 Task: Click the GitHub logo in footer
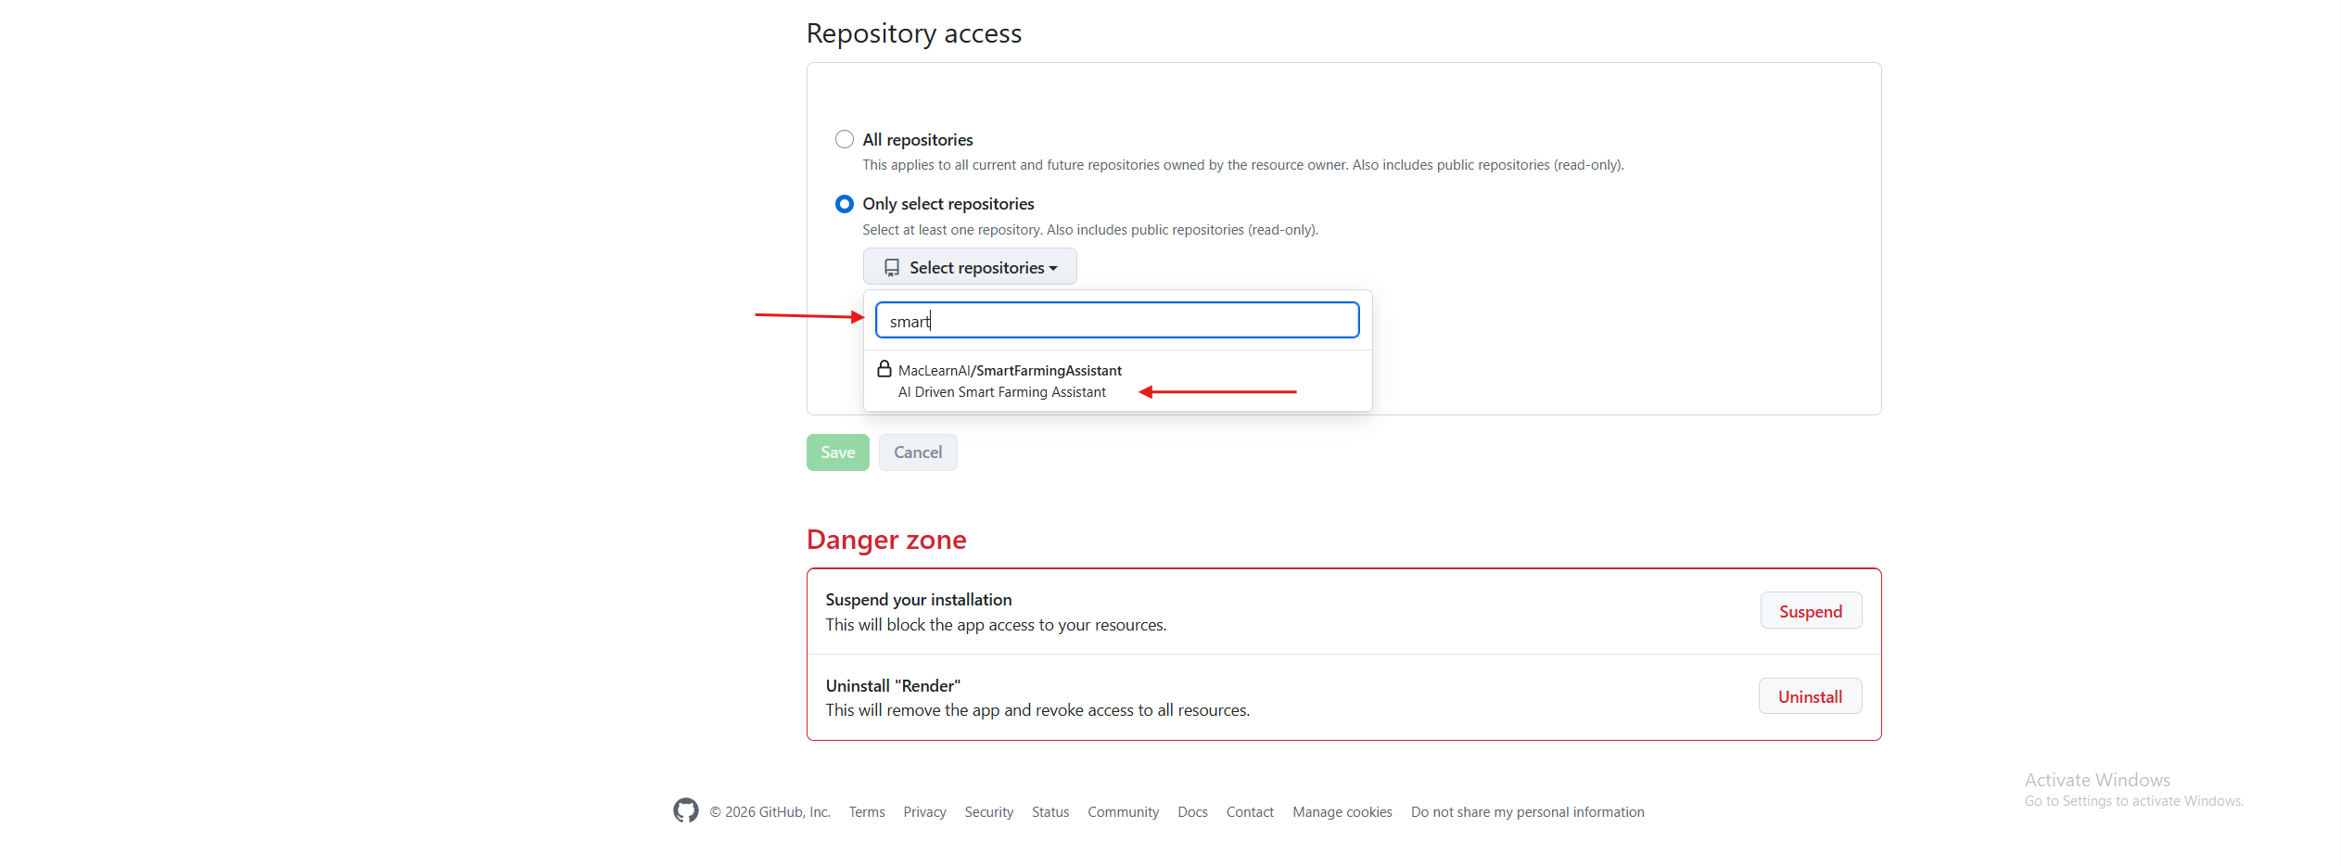click(685, 810)
